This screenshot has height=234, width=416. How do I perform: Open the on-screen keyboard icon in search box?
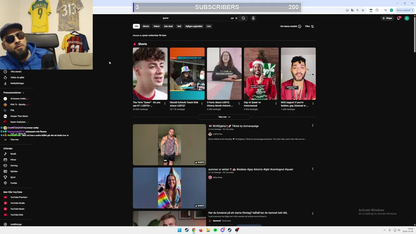pos(232,18)
